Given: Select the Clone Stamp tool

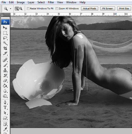Looking at the screenshot, I should (x=5, y=70).
